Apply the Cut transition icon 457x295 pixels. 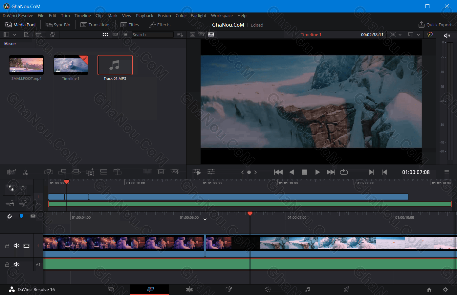click(147, 172)
